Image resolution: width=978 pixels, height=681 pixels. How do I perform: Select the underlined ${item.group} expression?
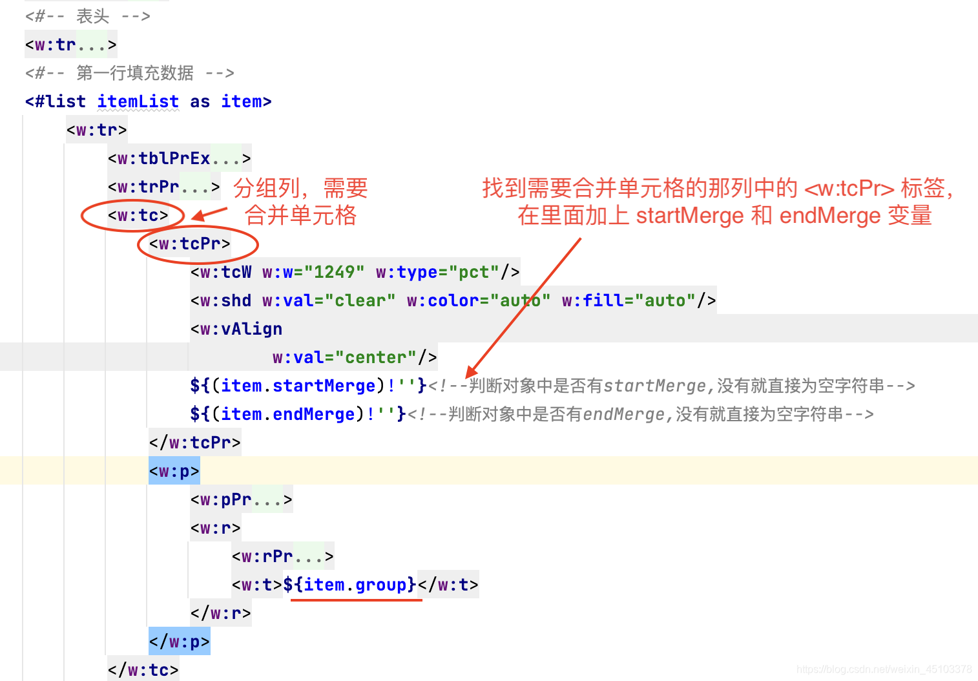click(349, 584)
